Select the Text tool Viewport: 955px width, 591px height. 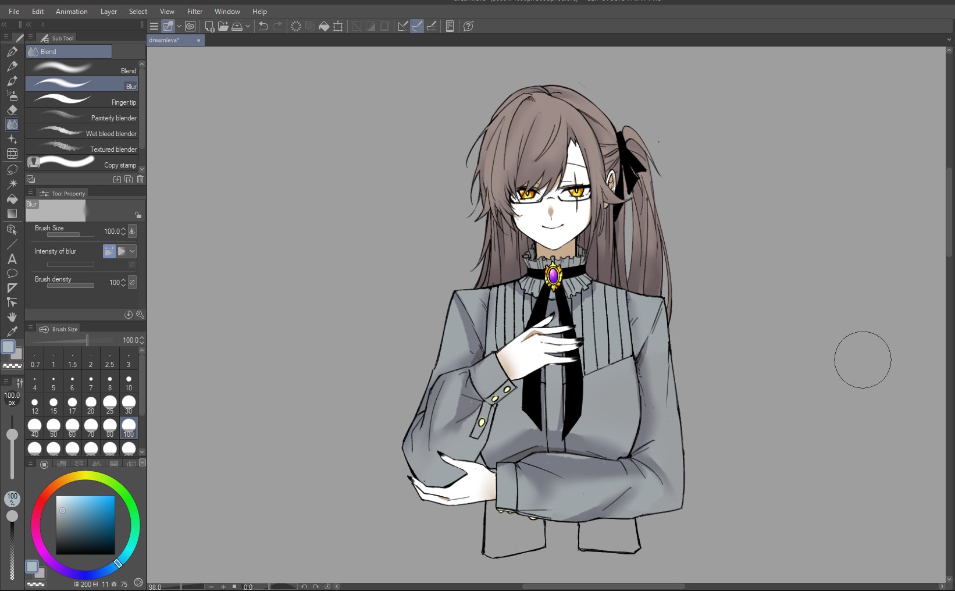[x=12, y=259]
